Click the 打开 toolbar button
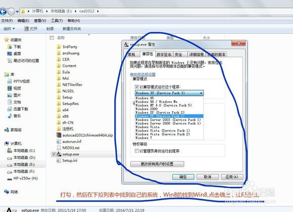Screen dimensions: 293x212 click(x=31, y=29)
